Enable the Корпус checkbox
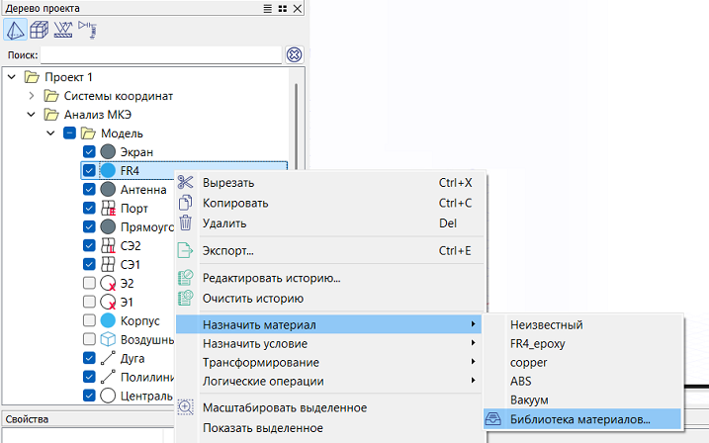This screenshot has height=443, width=709. point(90,321)
